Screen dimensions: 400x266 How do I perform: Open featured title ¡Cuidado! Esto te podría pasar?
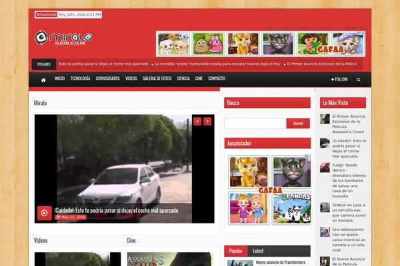[116, 211]
